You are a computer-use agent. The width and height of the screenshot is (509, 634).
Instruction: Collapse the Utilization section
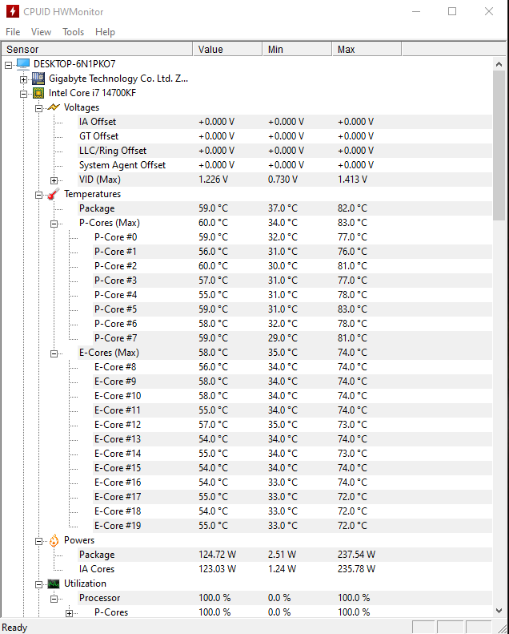point(38,584)
